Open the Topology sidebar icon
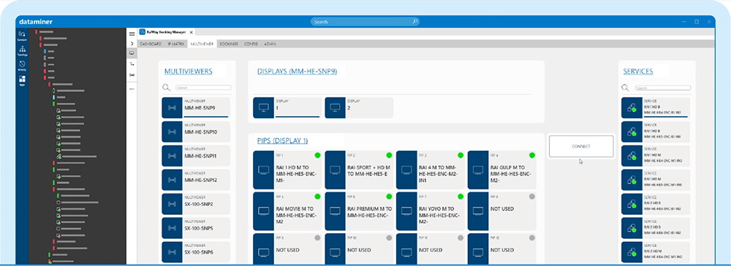 pyautogui.click(x=22, y=50)
